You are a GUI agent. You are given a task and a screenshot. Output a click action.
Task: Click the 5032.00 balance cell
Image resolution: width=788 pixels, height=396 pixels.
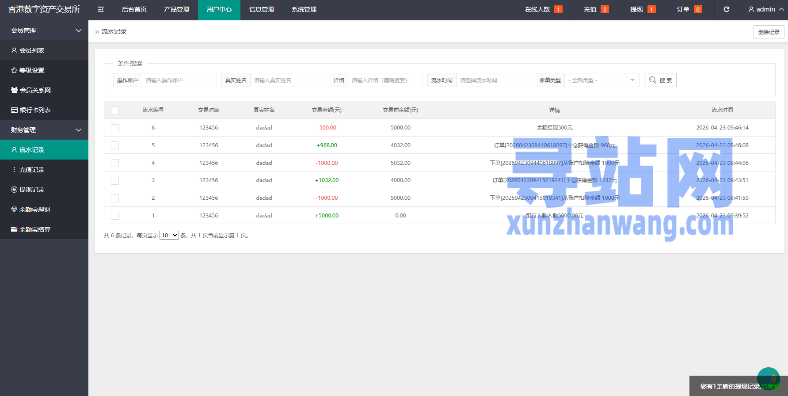(400, 163)
